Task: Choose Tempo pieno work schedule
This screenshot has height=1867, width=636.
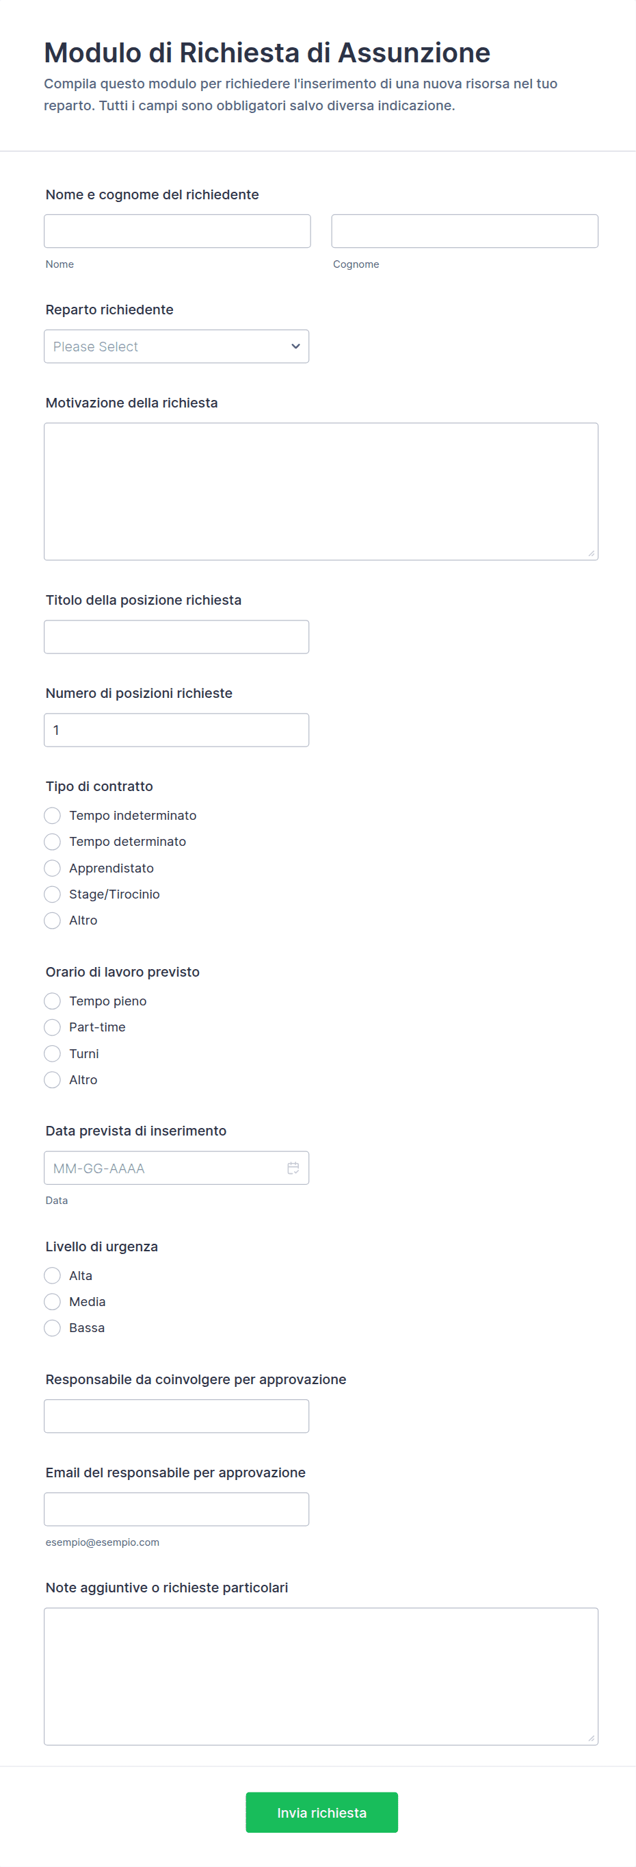Action: (52, 1001)
